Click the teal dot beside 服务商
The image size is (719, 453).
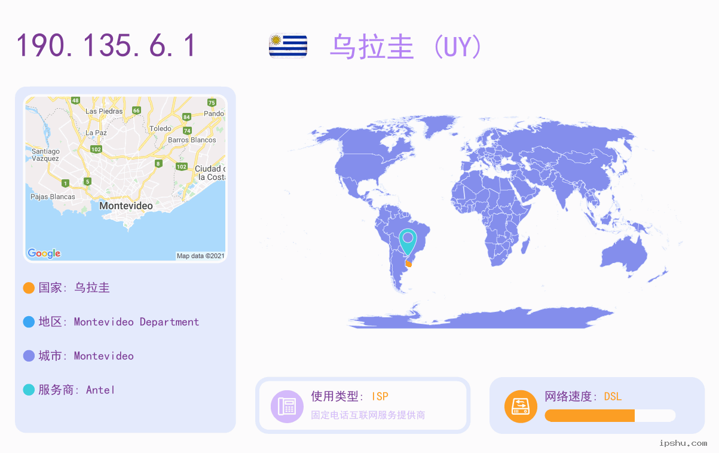tap(29, 390)
